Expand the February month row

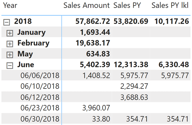(10, 44)
